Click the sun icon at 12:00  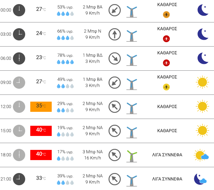coord(202,106)
